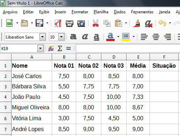Click the Save floppy disk icon

[x=39, y=23]
